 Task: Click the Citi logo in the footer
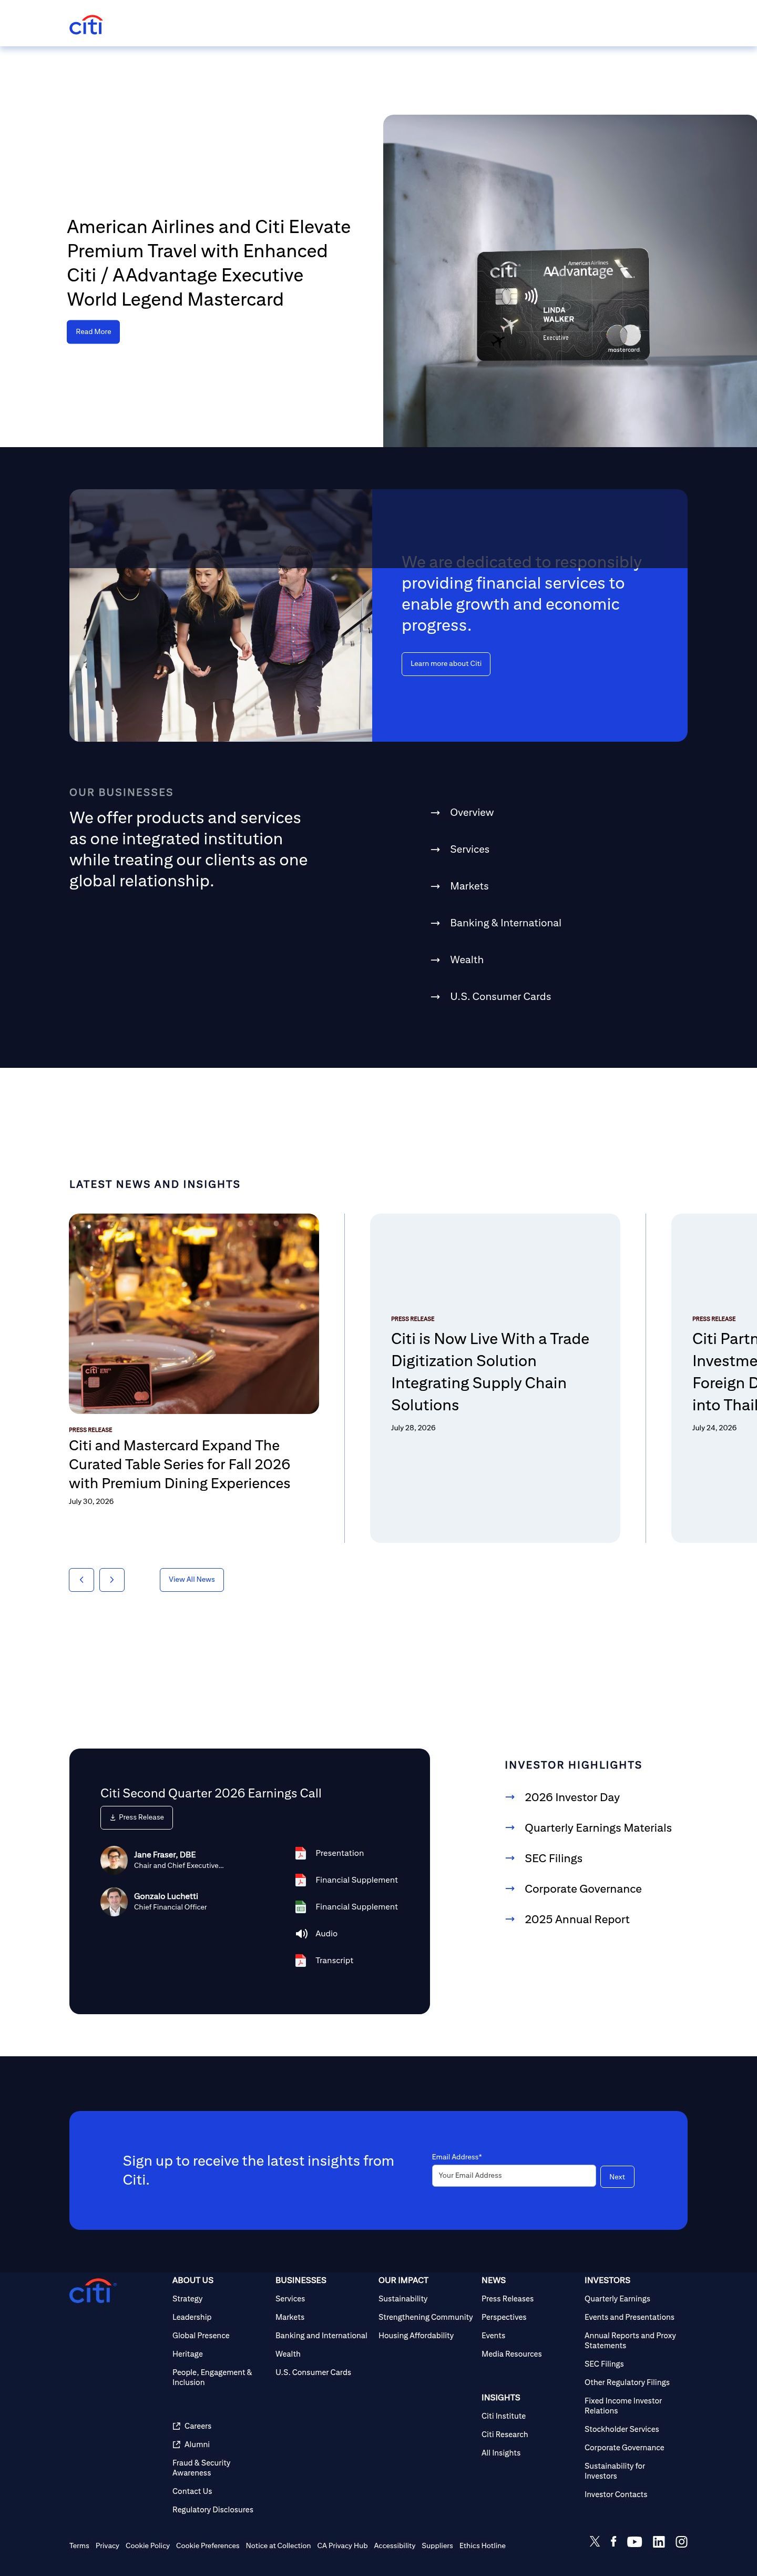coord(92,2291)
